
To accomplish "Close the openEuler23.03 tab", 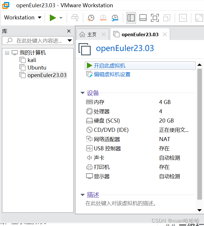I will tap(165, 34).
